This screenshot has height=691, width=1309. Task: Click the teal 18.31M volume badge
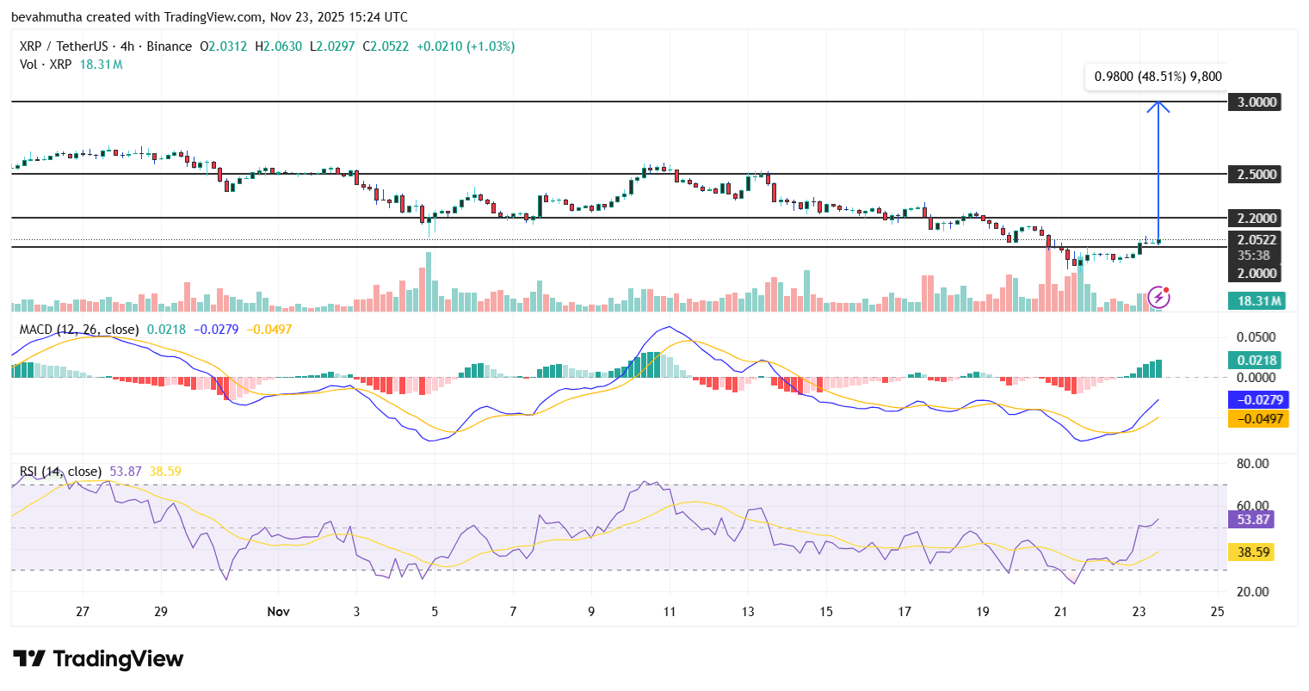1256,300
